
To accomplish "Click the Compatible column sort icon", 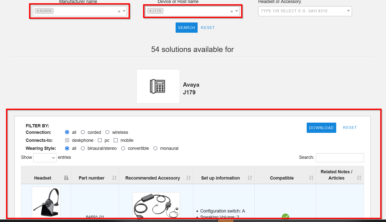I will 311,178.
